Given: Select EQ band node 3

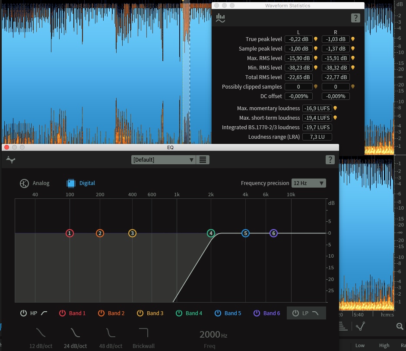Looking at the screenshot, I should pyautogui.click(x=132, y=233).
